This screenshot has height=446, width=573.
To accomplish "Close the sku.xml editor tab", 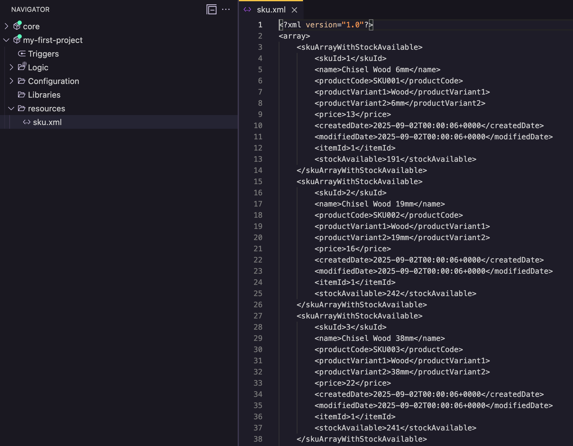I will pyautogui.click(x=294, y=10).
